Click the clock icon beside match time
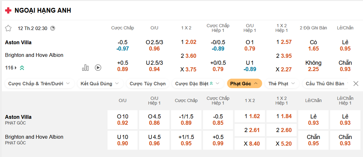This screenshot has height=157, width=363. (x=52, y=28)
